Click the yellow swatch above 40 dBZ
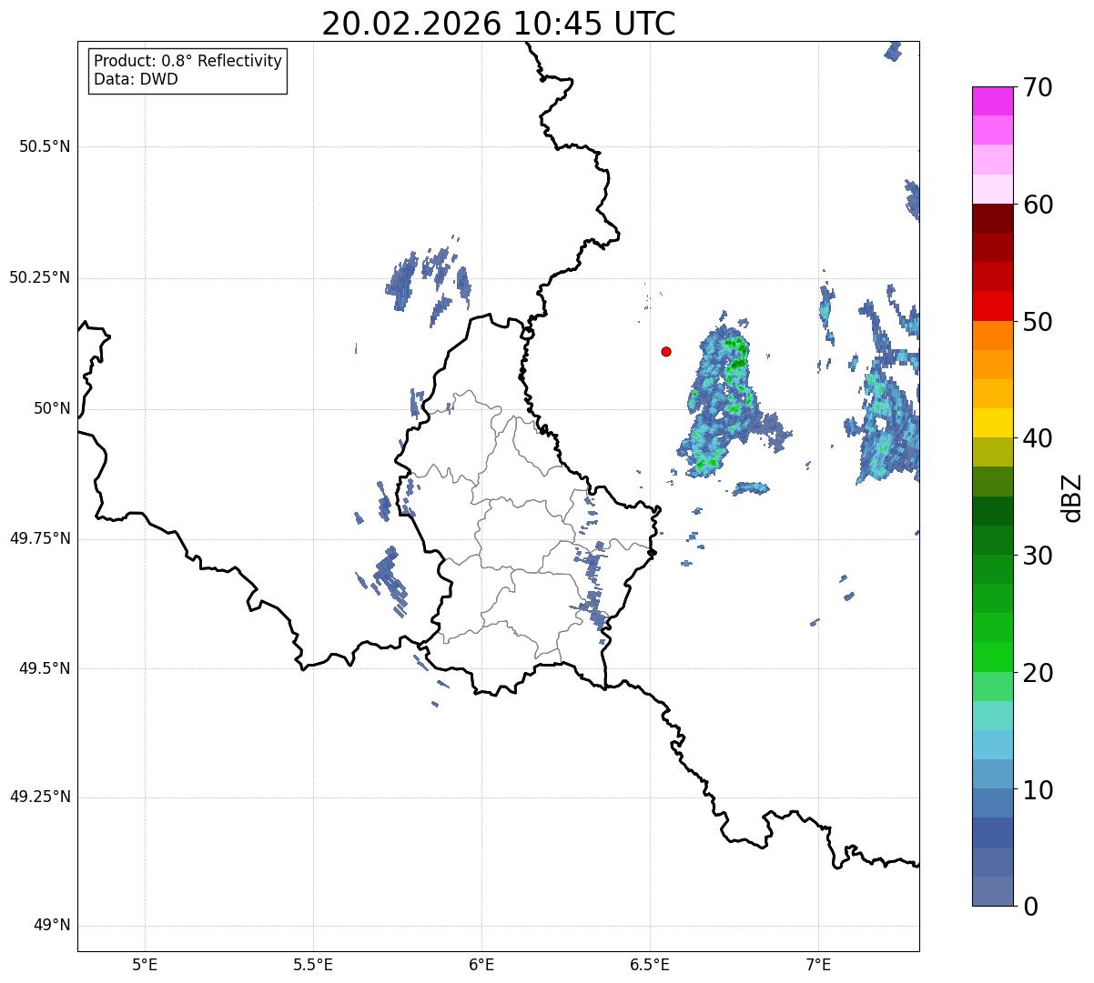The height and width of the screenshot is (983, 1094). pyautogui.click(x=993, y=423)
